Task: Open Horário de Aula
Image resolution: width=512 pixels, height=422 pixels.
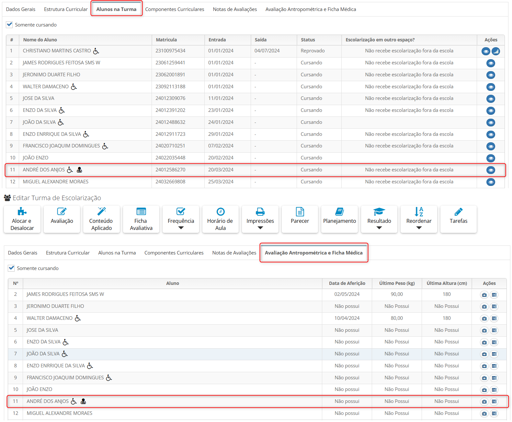Action: click(221, 219)
